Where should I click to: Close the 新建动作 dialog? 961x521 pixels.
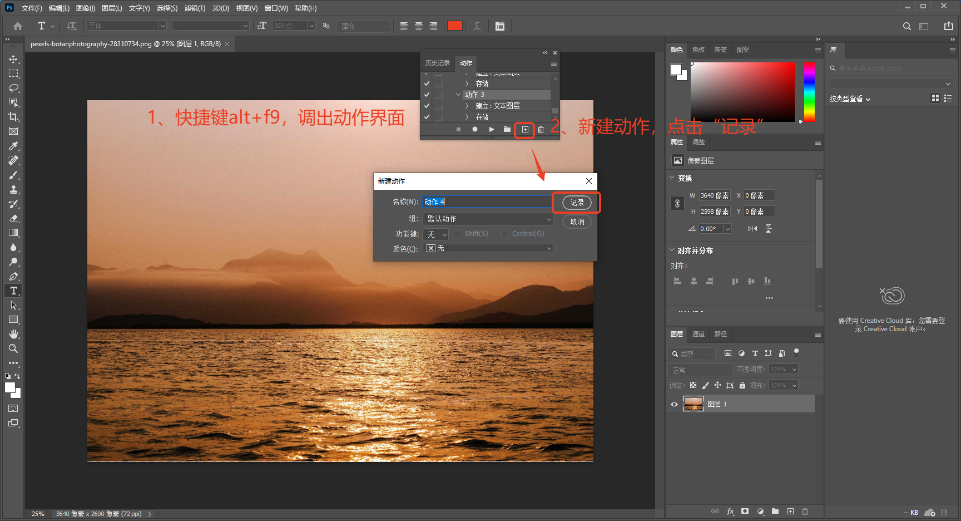pos(589,181)
